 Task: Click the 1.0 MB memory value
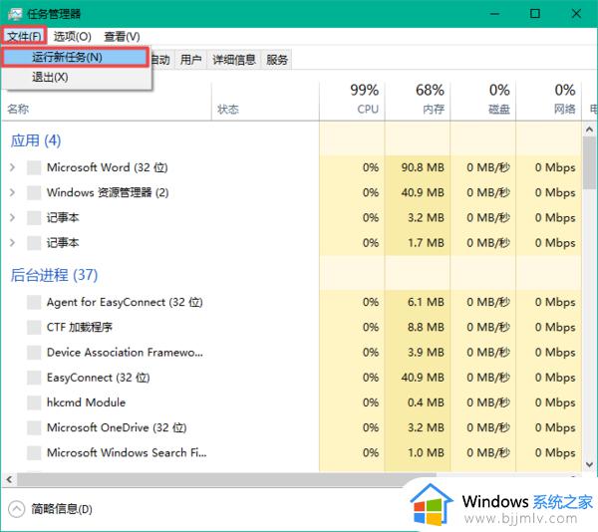426,452
